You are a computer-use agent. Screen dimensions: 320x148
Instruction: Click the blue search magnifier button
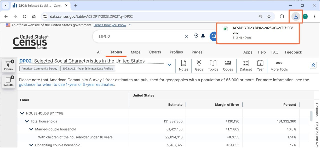click(x=213, y=36)
